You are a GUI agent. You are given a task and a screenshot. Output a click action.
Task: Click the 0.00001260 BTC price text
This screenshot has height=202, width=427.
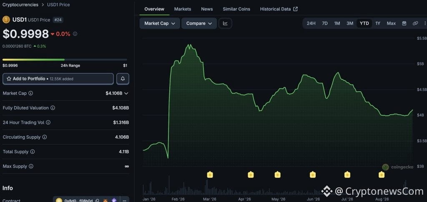coord(17,46)
